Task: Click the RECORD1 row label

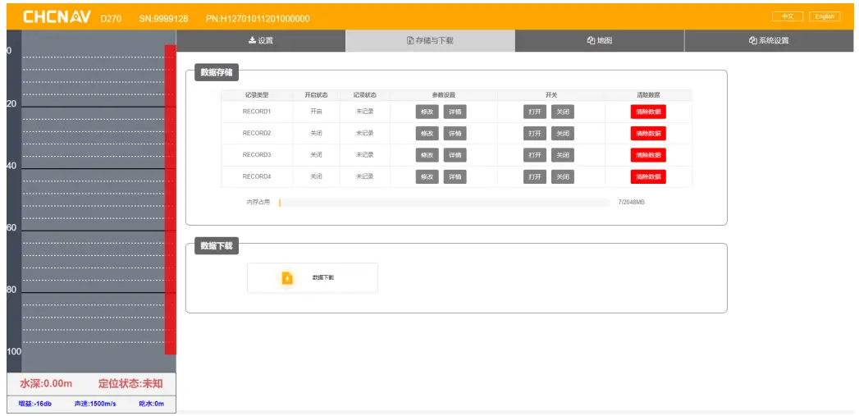Action: coord(257,112)
